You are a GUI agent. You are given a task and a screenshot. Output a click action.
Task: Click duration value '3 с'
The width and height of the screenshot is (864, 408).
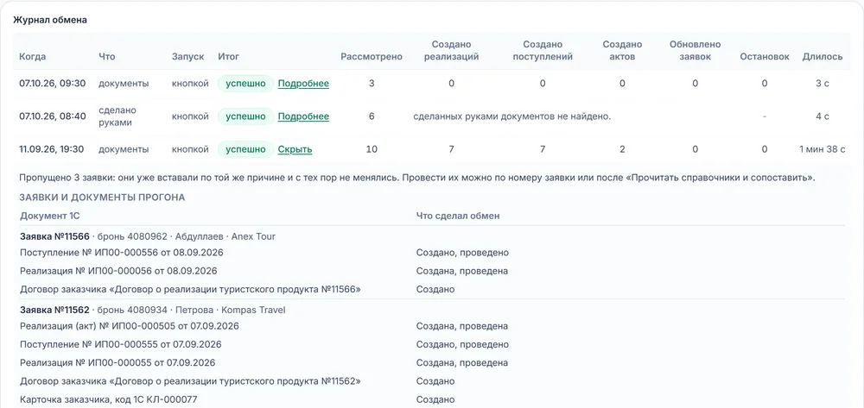coord(823,84)
